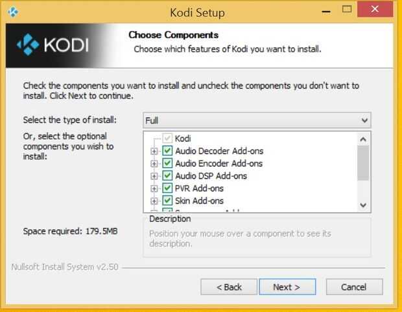Go back with the Back button
Viewport: 402px width, 312px height.
coord(228,287)
